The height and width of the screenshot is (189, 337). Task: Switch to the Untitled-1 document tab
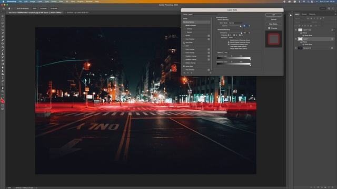click(77, 13)
